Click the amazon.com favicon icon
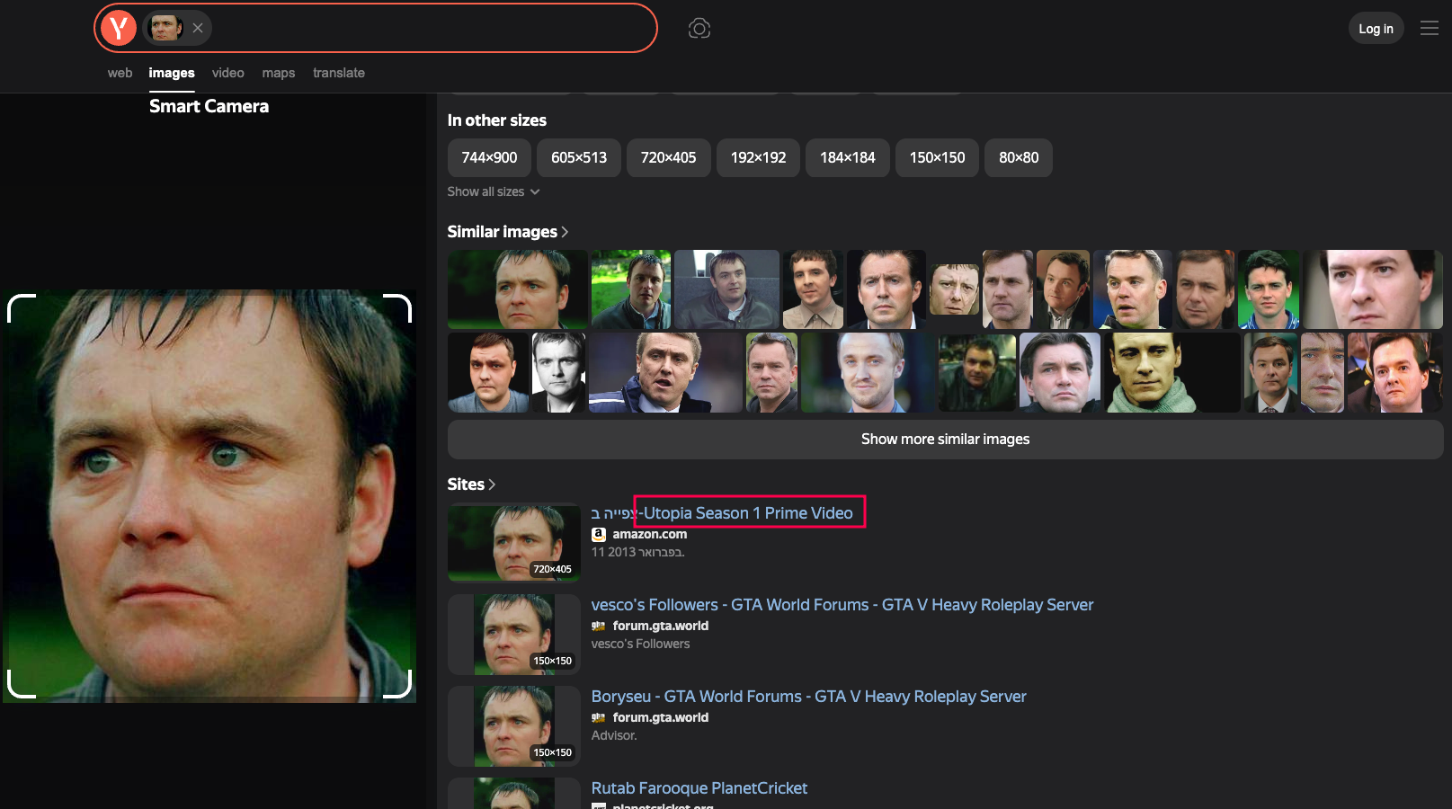The image size is (1452, 809). [599, 534]
